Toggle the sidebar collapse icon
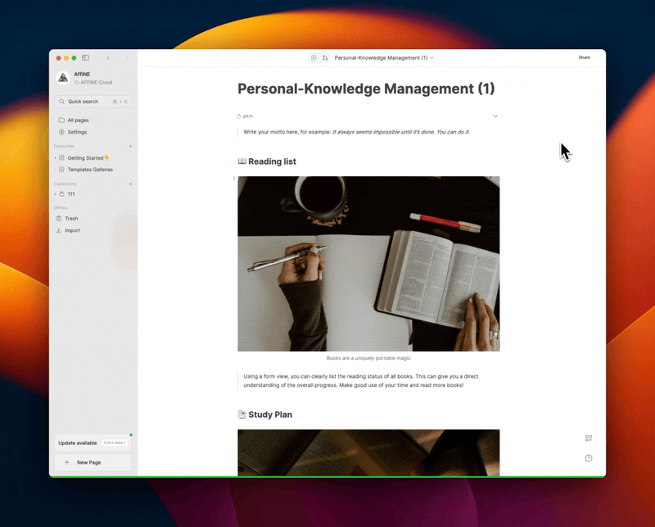655x527 pixels. point(85,57)
